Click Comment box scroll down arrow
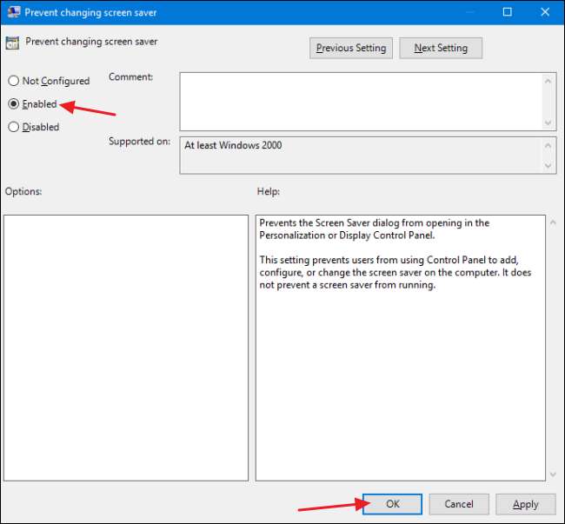Viewport: 565px width, 524px height. tap(548, 123)
